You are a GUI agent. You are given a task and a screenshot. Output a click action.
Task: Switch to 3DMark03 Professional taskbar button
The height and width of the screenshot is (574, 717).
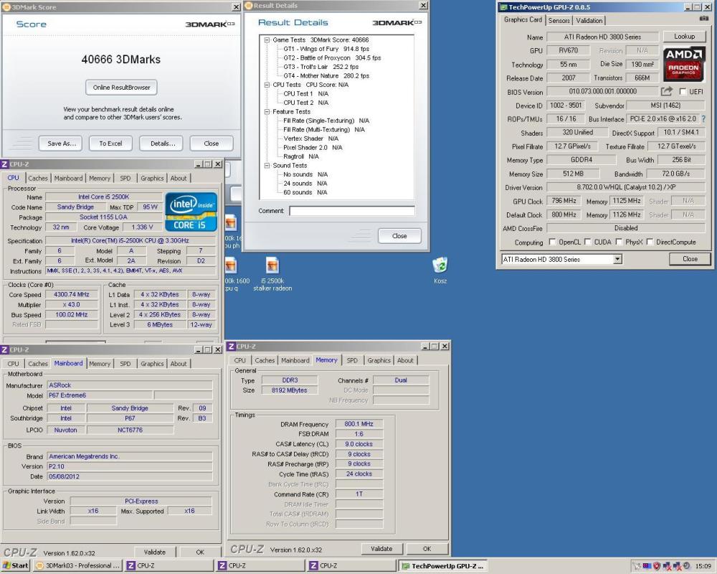[x=78, y=566]
